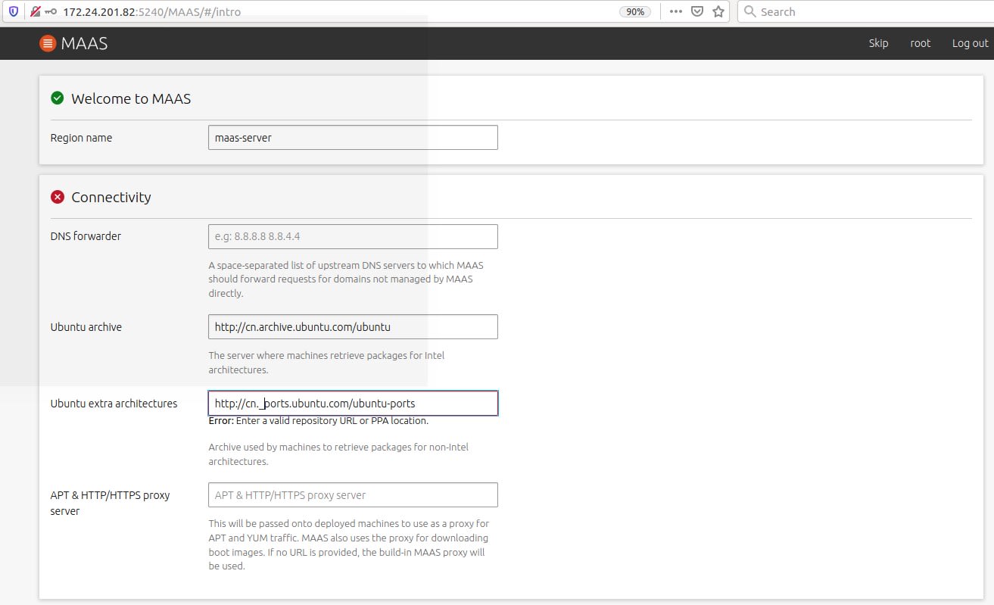Screen dimensions: 994x605
Task: Click the APT & HTTP/HTTPS proxy server label
Action: pos(111,504)
